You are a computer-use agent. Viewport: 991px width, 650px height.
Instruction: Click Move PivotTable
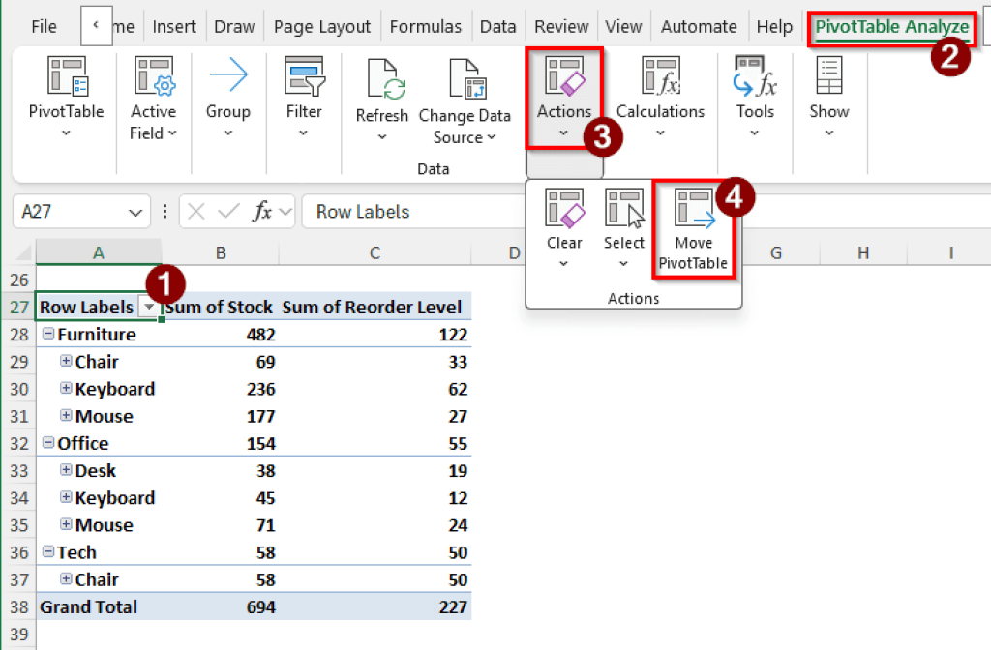tap(693, 224)
